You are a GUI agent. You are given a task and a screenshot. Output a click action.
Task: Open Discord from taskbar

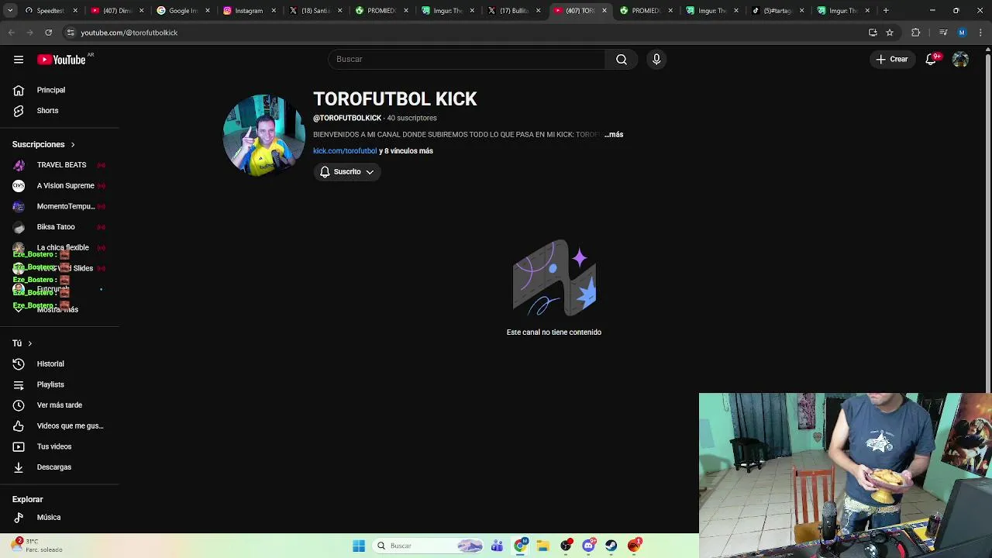tap(588, 546)
